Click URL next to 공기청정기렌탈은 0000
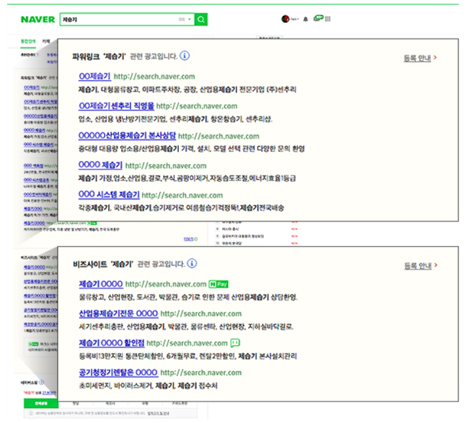 tap(201, 373)
